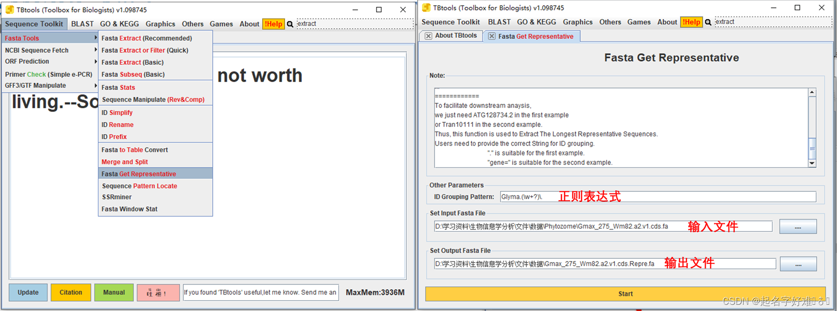The image size is (837, 311).
Task: Open Graphics menu in left window
Action: (x=160, y=24)
